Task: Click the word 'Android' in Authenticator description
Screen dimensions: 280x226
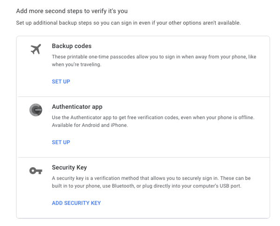Action: tap(91, 125)
